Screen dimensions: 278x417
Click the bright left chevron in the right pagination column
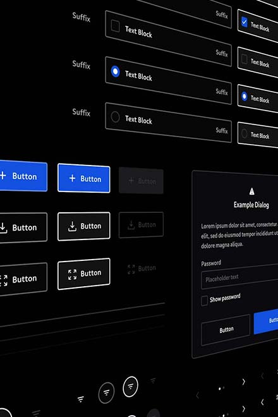point(262,402)
